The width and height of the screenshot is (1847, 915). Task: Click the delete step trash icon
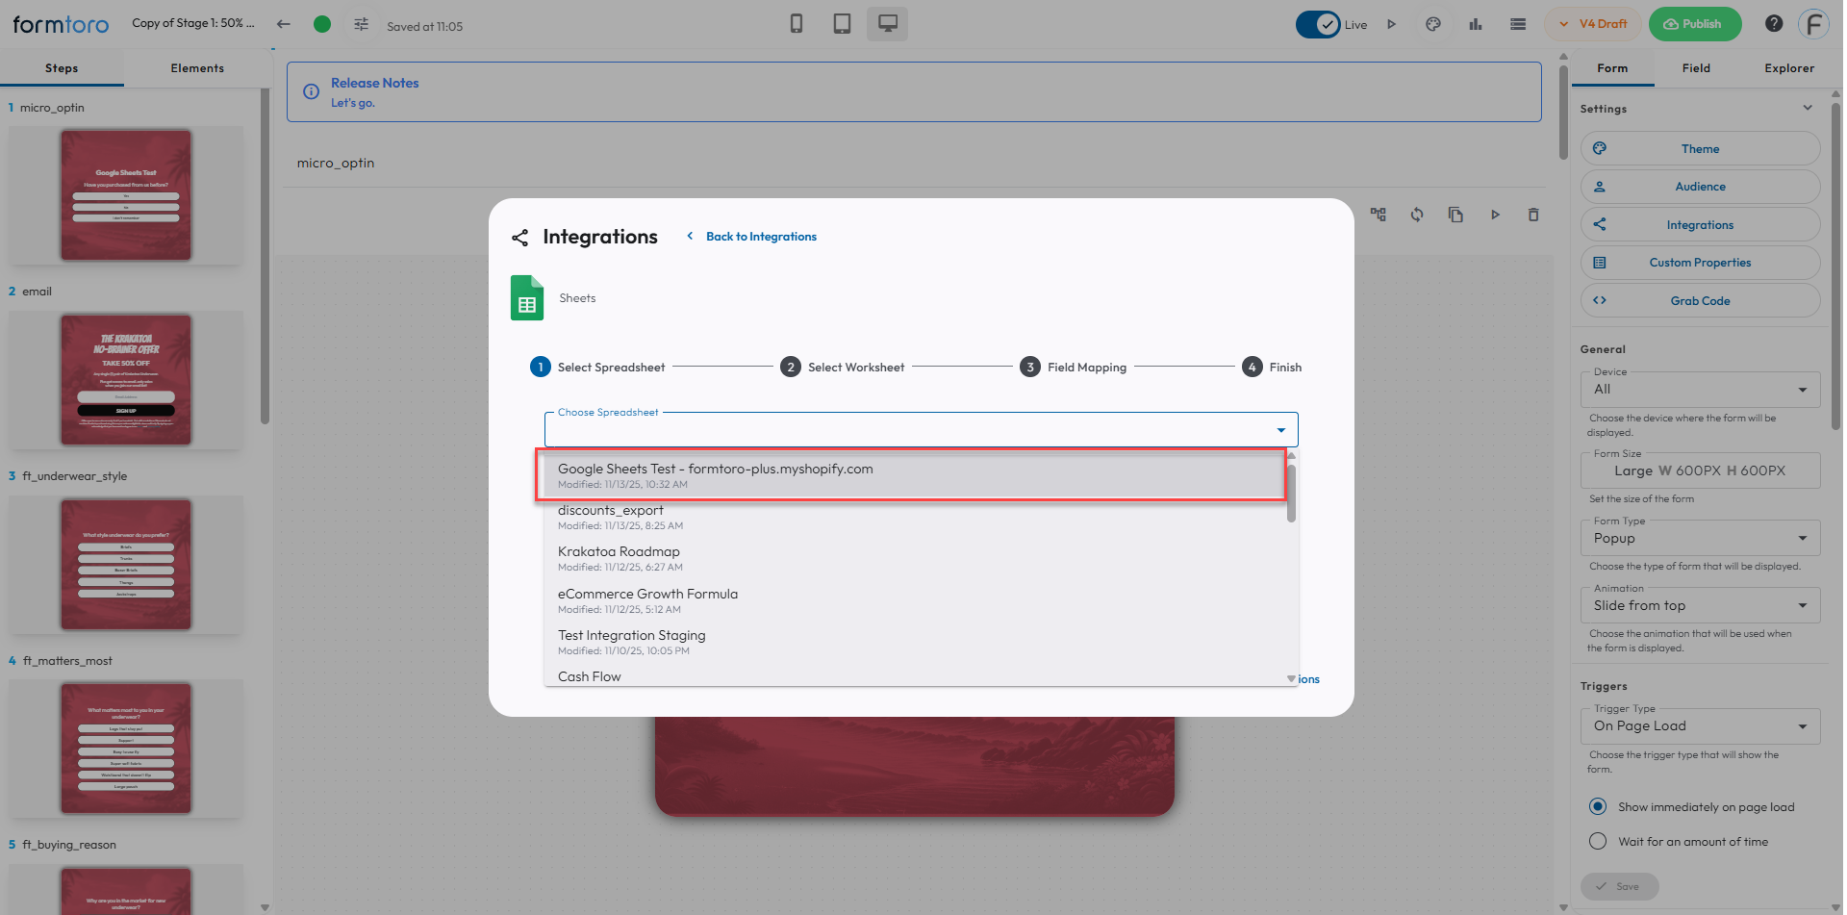(1533, 215)
